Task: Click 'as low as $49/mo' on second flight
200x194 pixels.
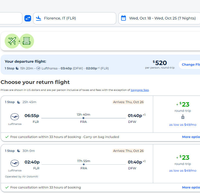Action: point(183,170)
